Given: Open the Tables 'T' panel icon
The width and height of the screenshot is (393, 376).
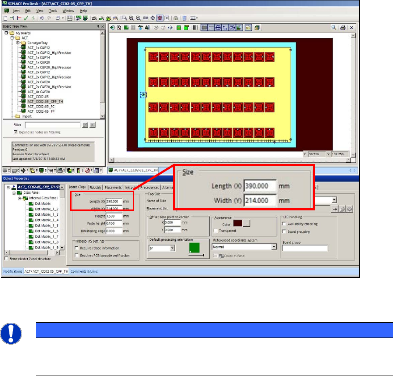Looking at the screenshot, I should (x=52, y=171).
